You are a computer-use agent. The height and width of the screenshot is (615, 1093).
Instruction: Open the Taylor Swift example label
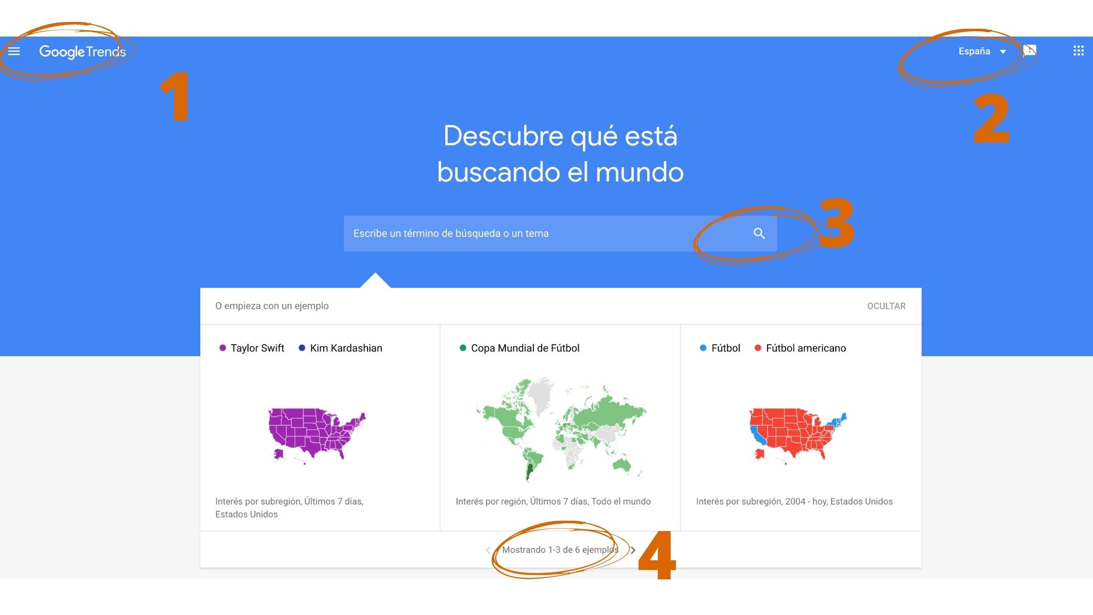[257, 348]
